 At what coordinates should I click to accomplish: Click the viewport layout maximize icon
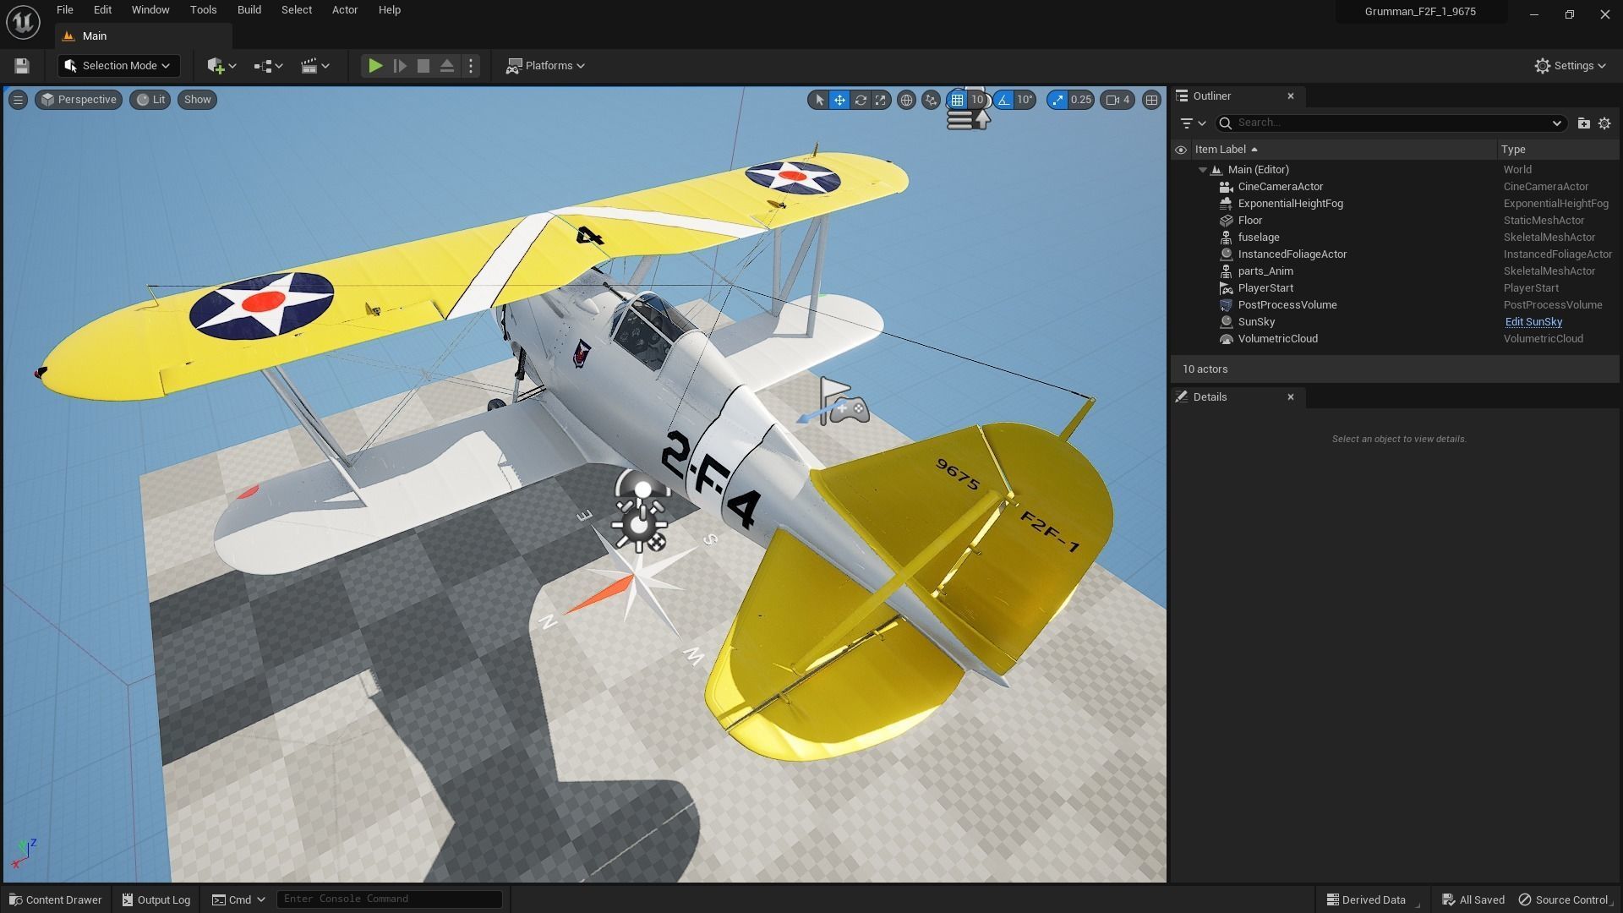pos(1151,100)
